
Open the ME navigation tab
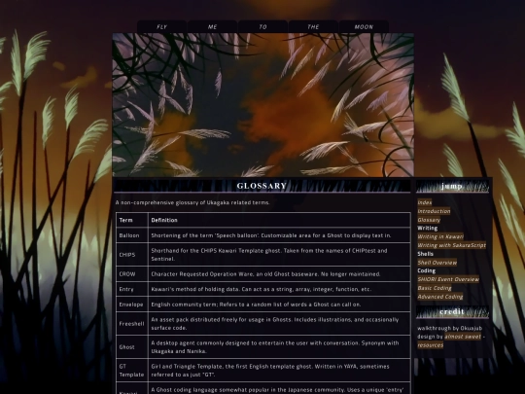point(213,27)
